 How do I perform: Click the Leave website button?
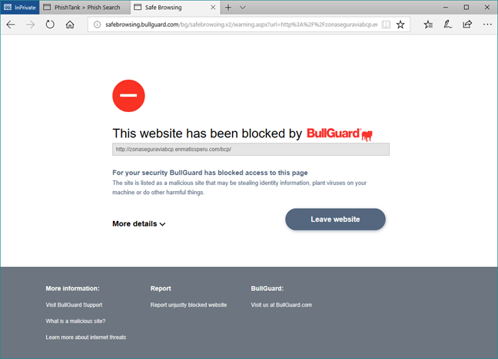[x=335, y=219]
